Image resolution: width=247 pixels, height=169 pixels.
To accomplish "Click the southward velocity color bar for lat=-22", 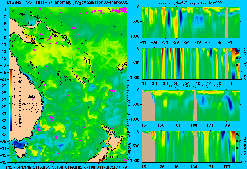I will 234,147.
